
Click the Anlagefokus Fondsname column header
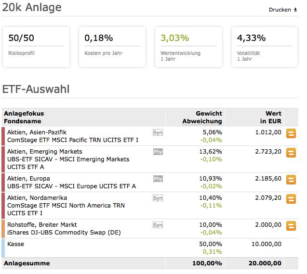(x=23, y=117)
